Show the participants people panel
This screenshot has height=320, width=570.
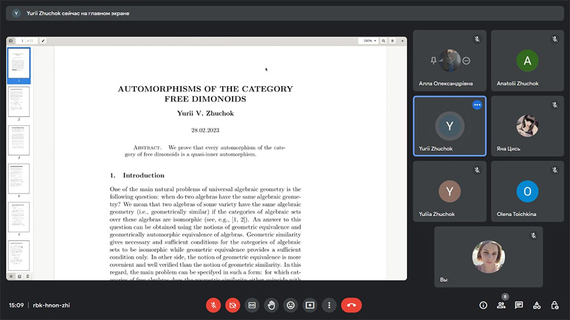tap(501, 305)
